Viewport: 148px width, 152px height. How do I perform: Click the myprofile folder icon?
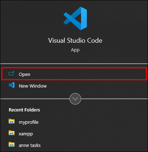12,121
